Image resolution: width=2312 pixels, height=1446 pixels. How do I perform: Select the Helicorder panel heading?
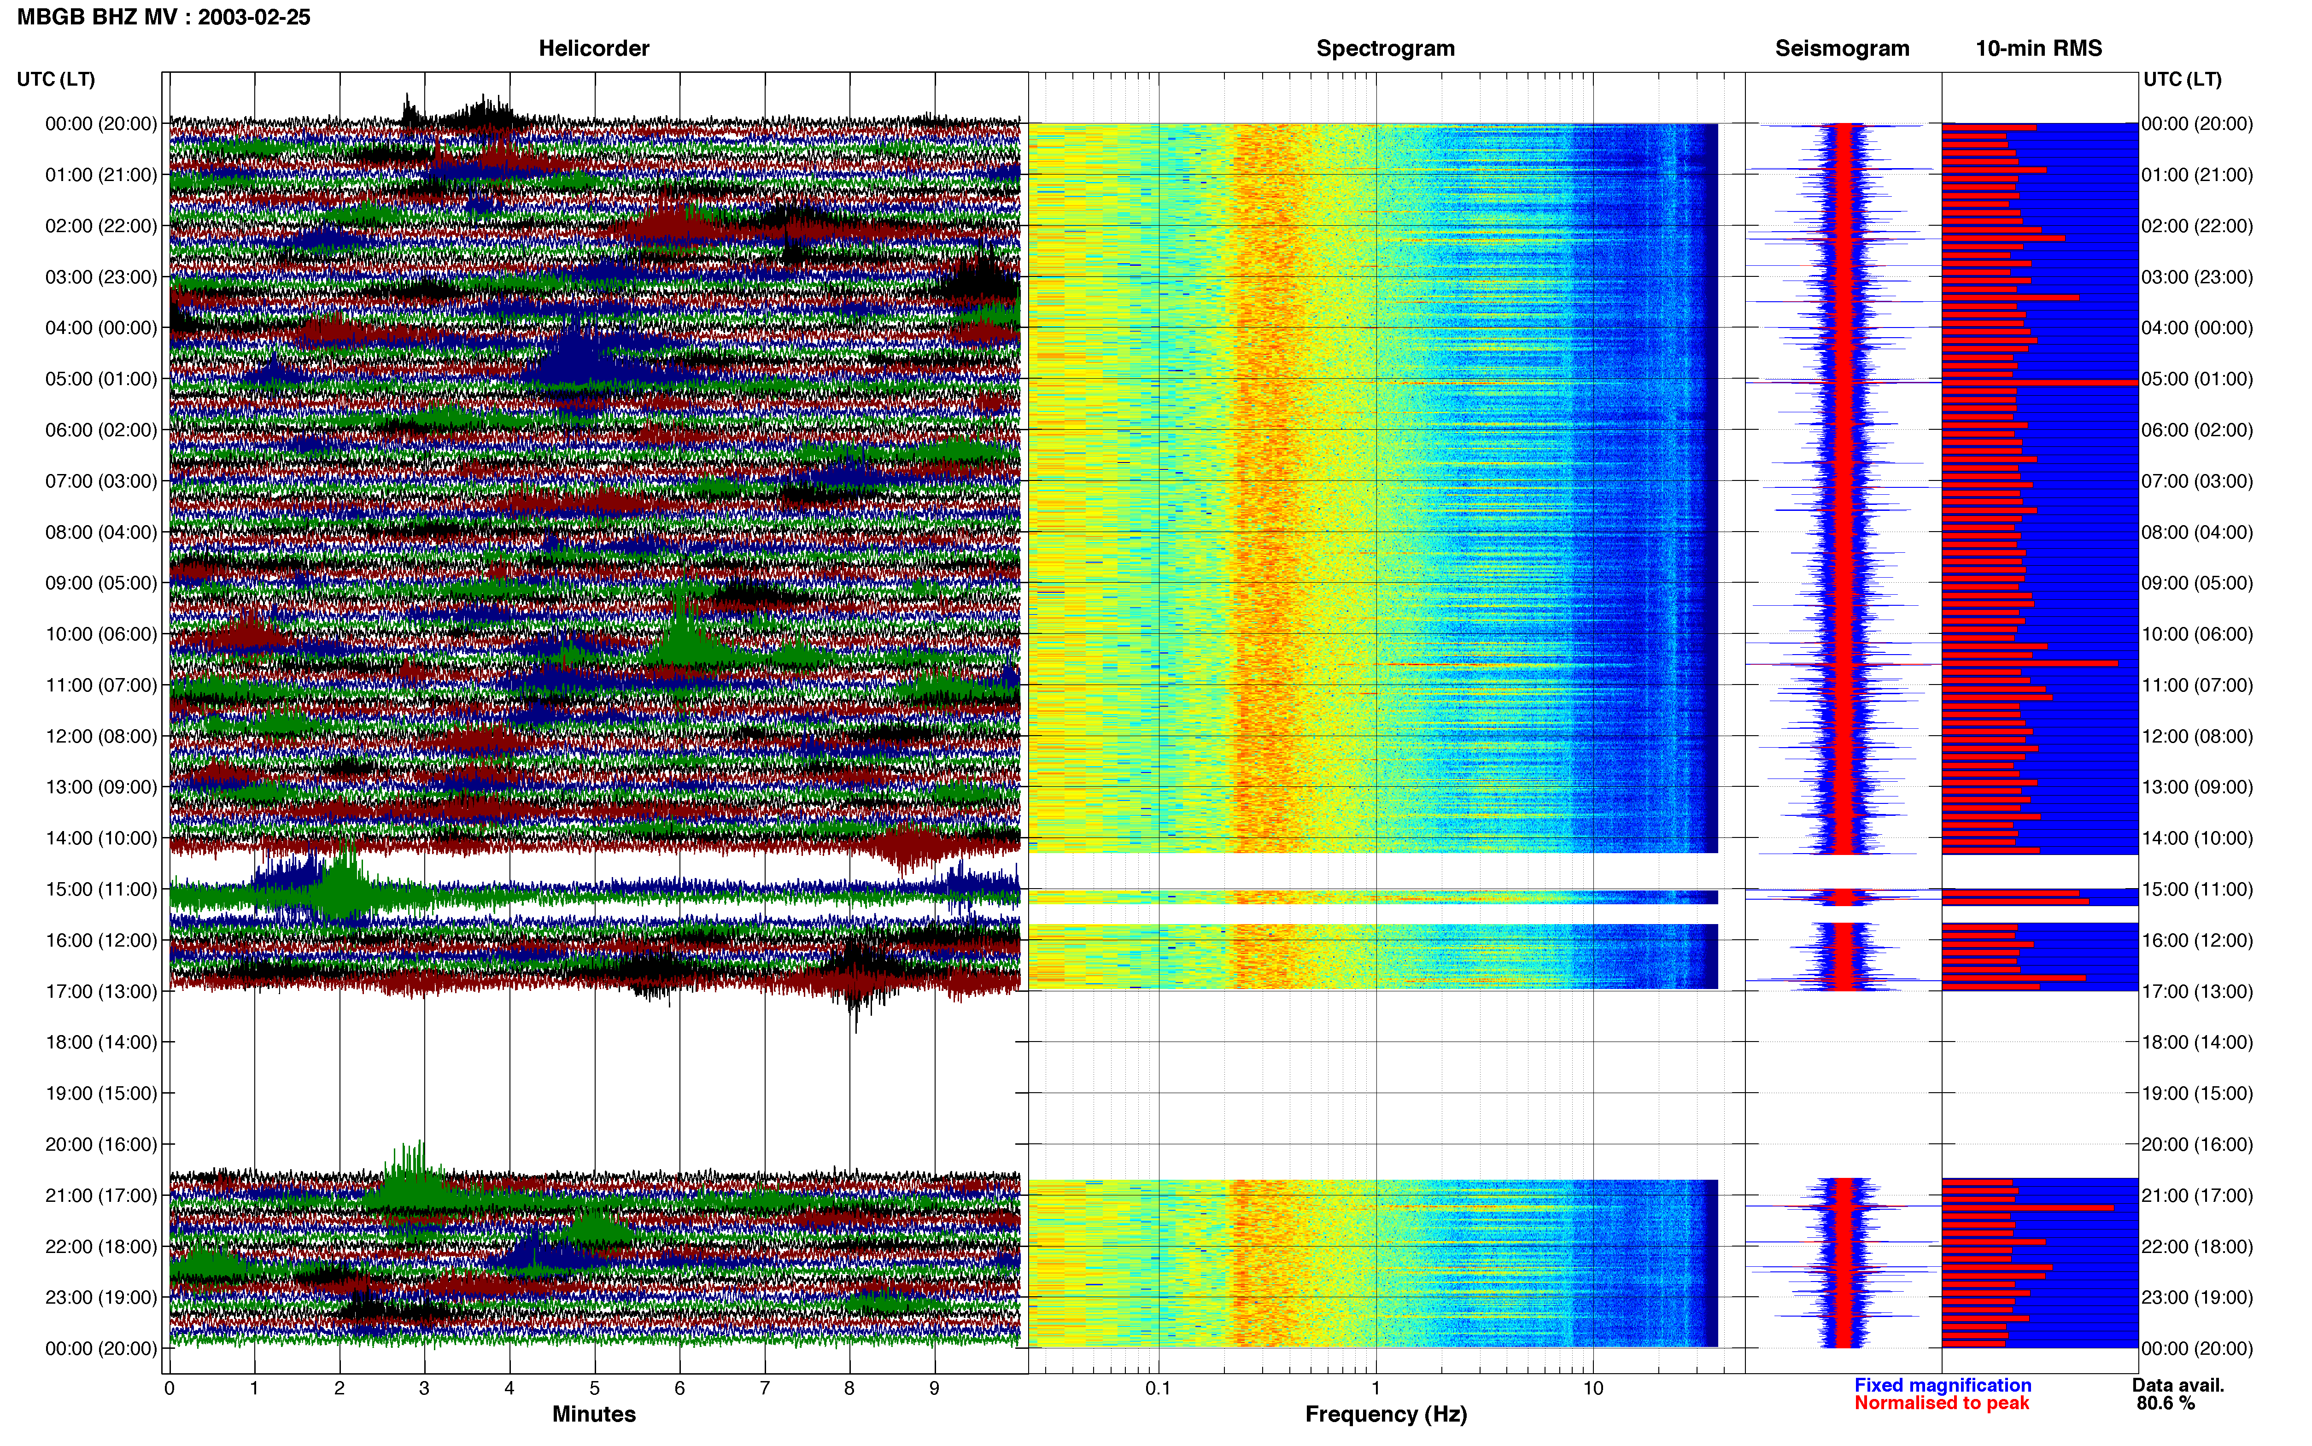594,49
